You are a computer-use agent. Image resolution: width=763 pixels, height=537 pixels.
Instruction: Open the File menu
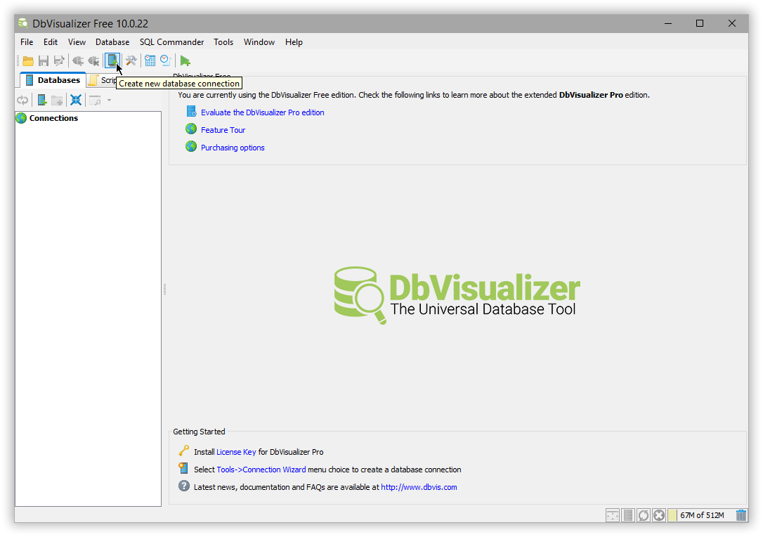[27, 42]
